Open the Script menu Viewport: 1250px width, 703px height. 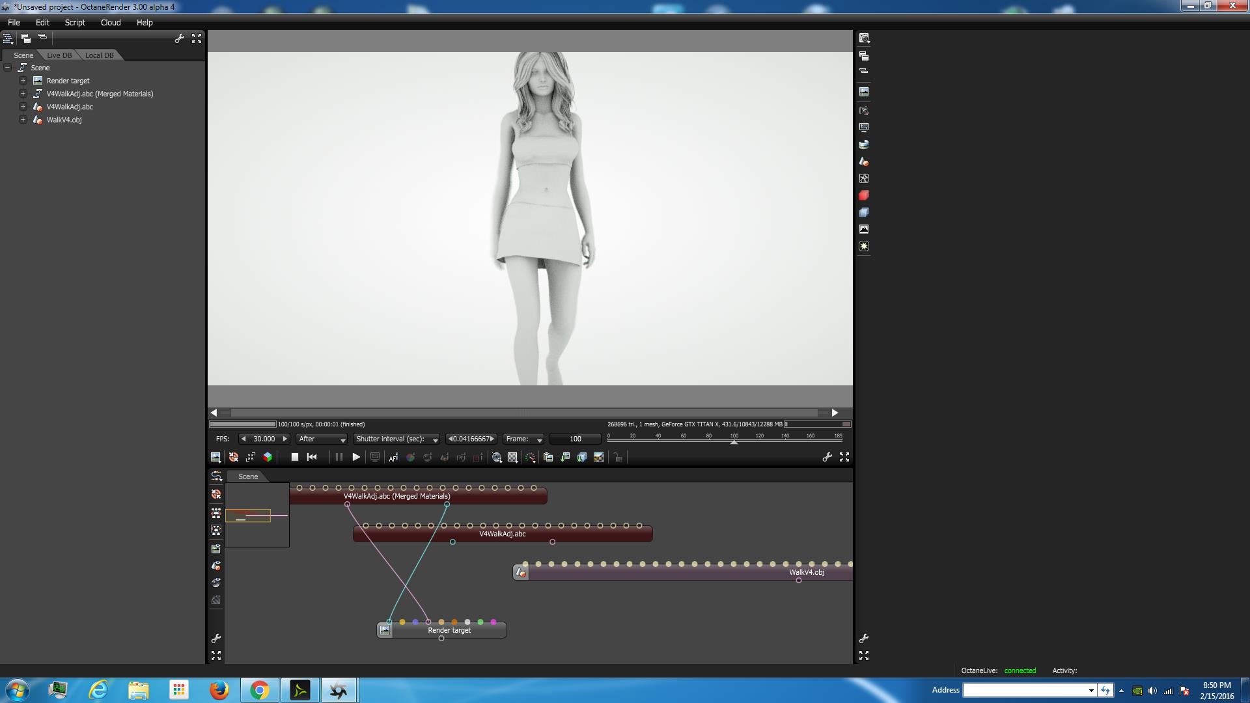[x=75, y=22]
